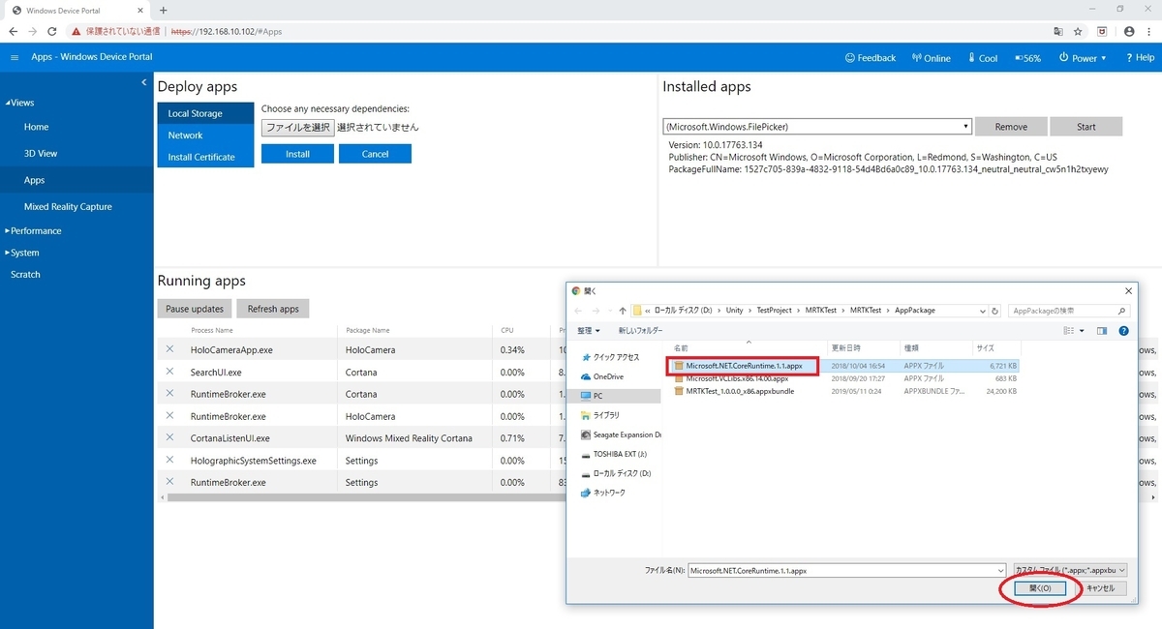Click the Feedback smiley link
Screen dimensions: 1162x629
click(871, 58)
